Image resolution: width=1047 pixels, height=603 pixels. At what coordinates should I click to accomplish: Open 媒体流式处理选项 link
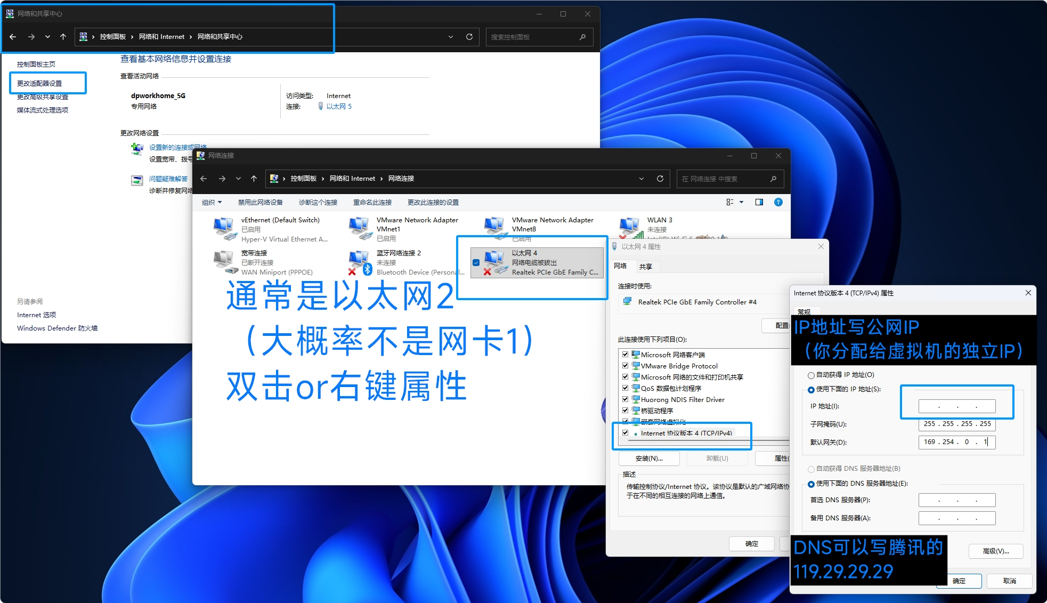click(x=43, y=110)
